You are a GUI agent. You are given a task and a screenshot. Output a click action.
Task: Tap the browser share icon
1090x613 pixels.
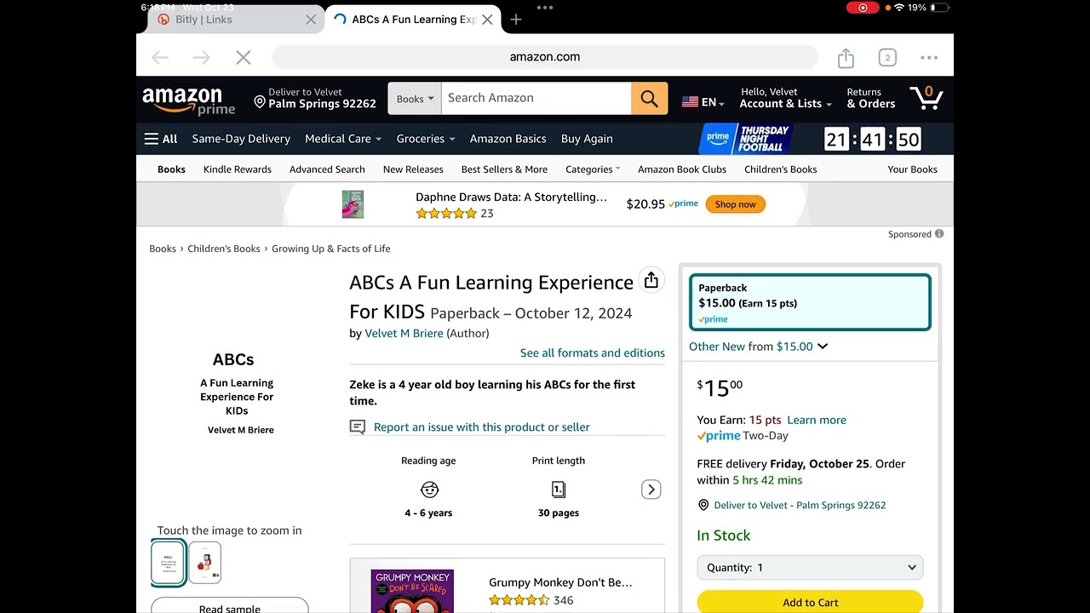click(x=846, y=58)
